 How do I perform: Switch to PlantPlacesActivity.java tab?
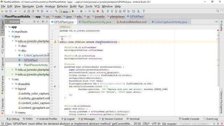(x=96, y=22)
